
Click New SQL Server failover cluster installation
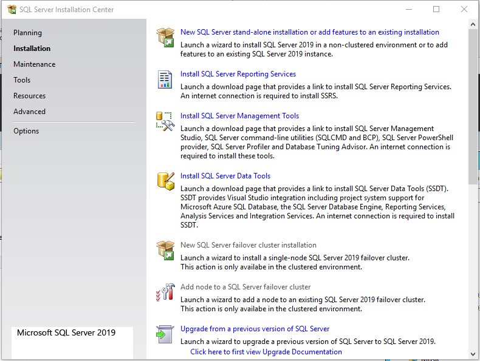(x=249, y=245)
